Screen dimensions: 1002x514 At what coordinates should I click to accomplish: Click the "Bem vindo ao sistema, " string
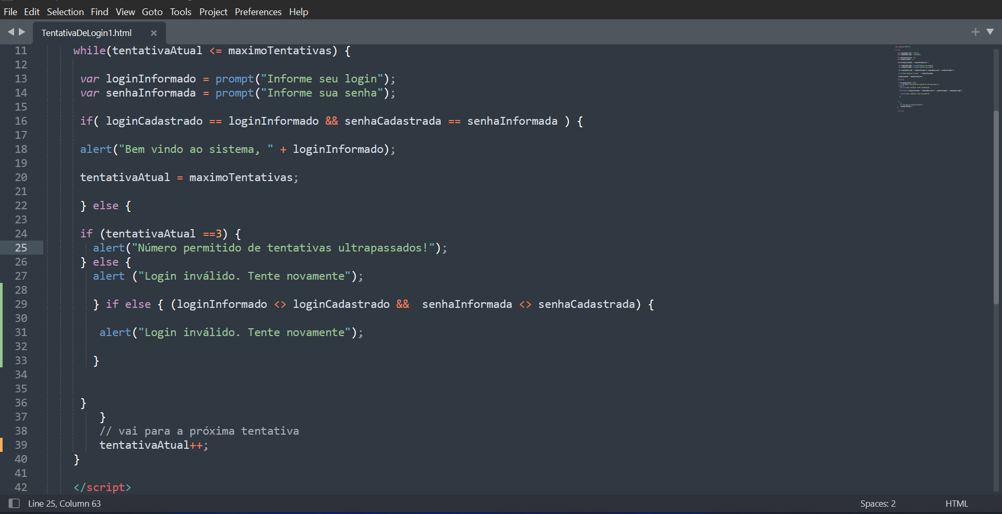[x=196, y=149]
